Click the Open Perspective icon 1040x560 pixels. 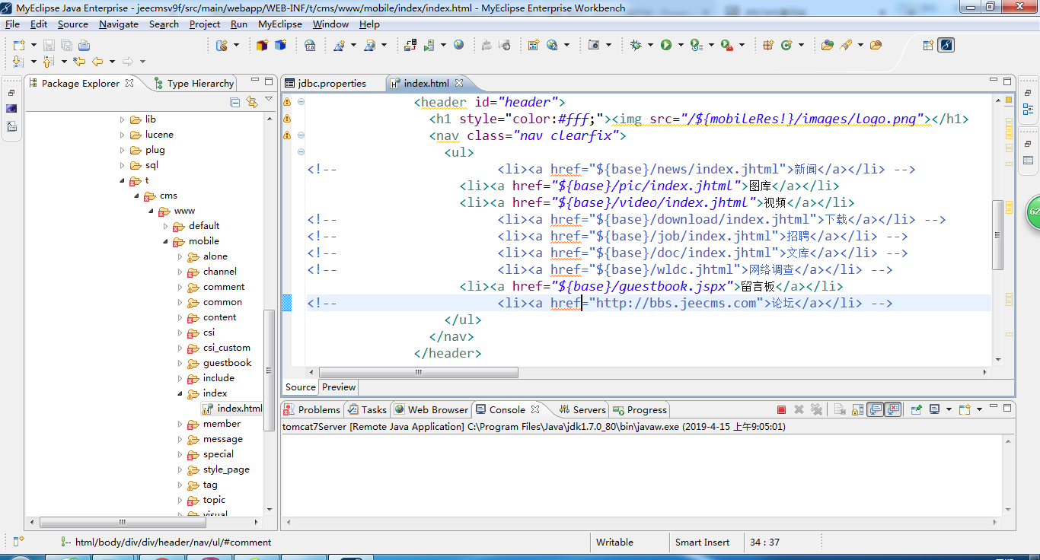(928, 46)
